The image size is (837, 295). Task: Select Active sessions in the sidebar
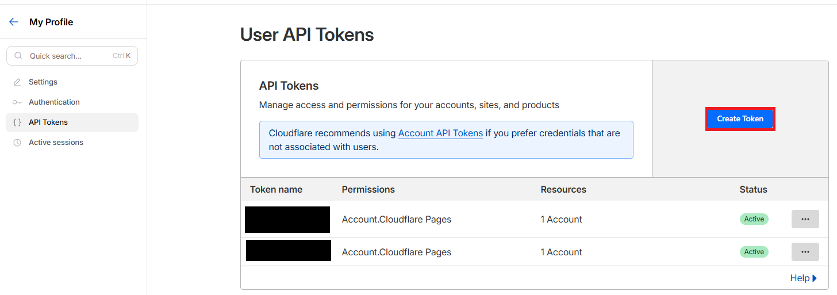56,143
